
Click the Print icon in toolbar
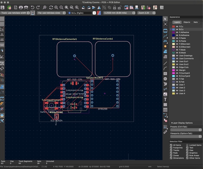[21, 7]
